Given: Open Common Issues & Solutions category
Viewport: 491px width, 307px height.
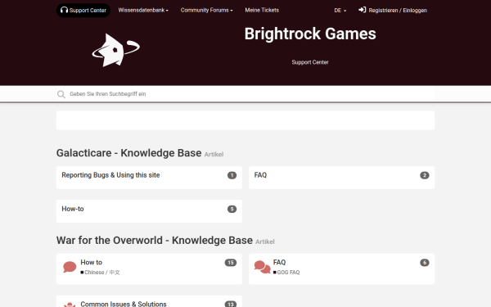Looking at the screenshot, I should tap(124, 304).
